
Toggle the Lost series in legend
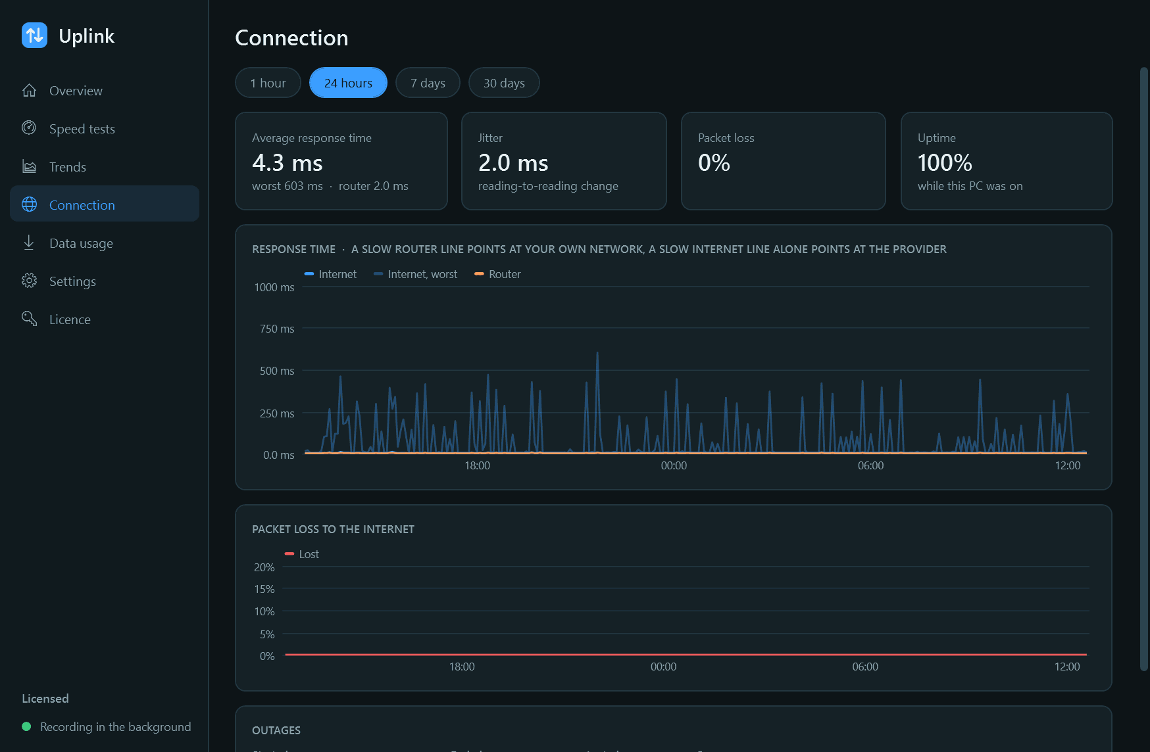(x=301, y=554)
